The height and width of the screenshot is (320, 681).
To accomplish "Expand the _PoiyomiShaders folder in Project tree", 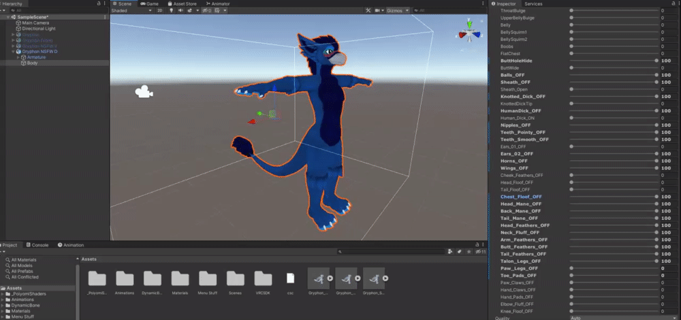I will coord(3,294).
